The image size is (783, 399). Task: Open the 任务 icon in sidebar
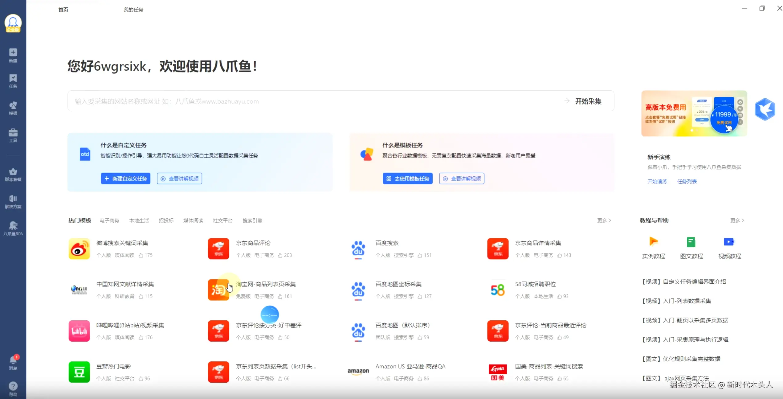(13, 78)
